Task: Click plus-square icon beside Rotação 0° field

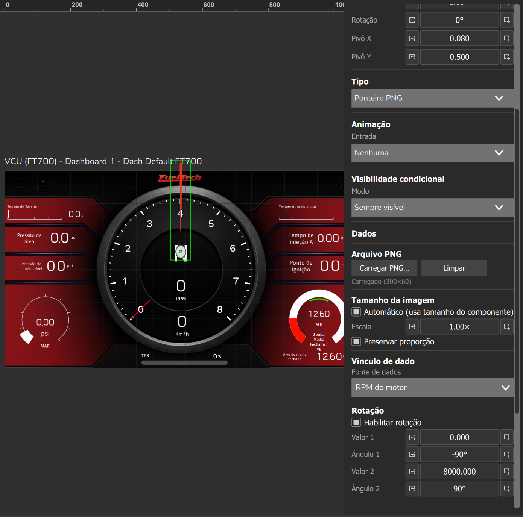Action: 507,20
